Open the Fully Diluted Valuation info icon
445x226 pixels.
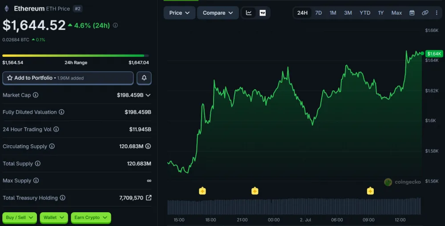[61, 112]
